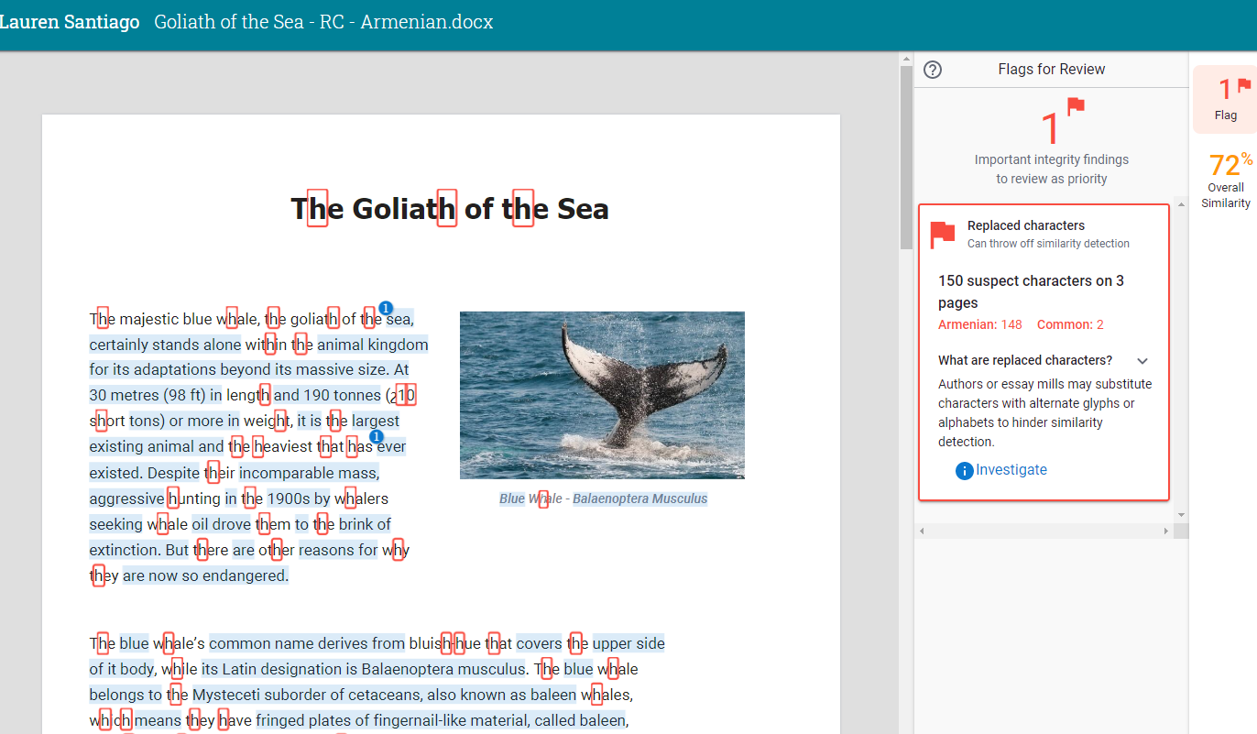Image resolution: width=1257 pixels, height=734 pixels.
Task: Click the panel horizontal scroll right arrow
Action: coord(1165,531)
